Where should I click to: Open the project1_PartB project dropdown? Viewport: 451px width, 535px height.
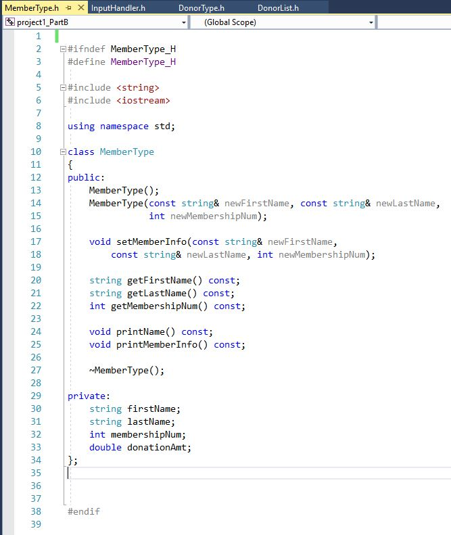click(183, 22)
